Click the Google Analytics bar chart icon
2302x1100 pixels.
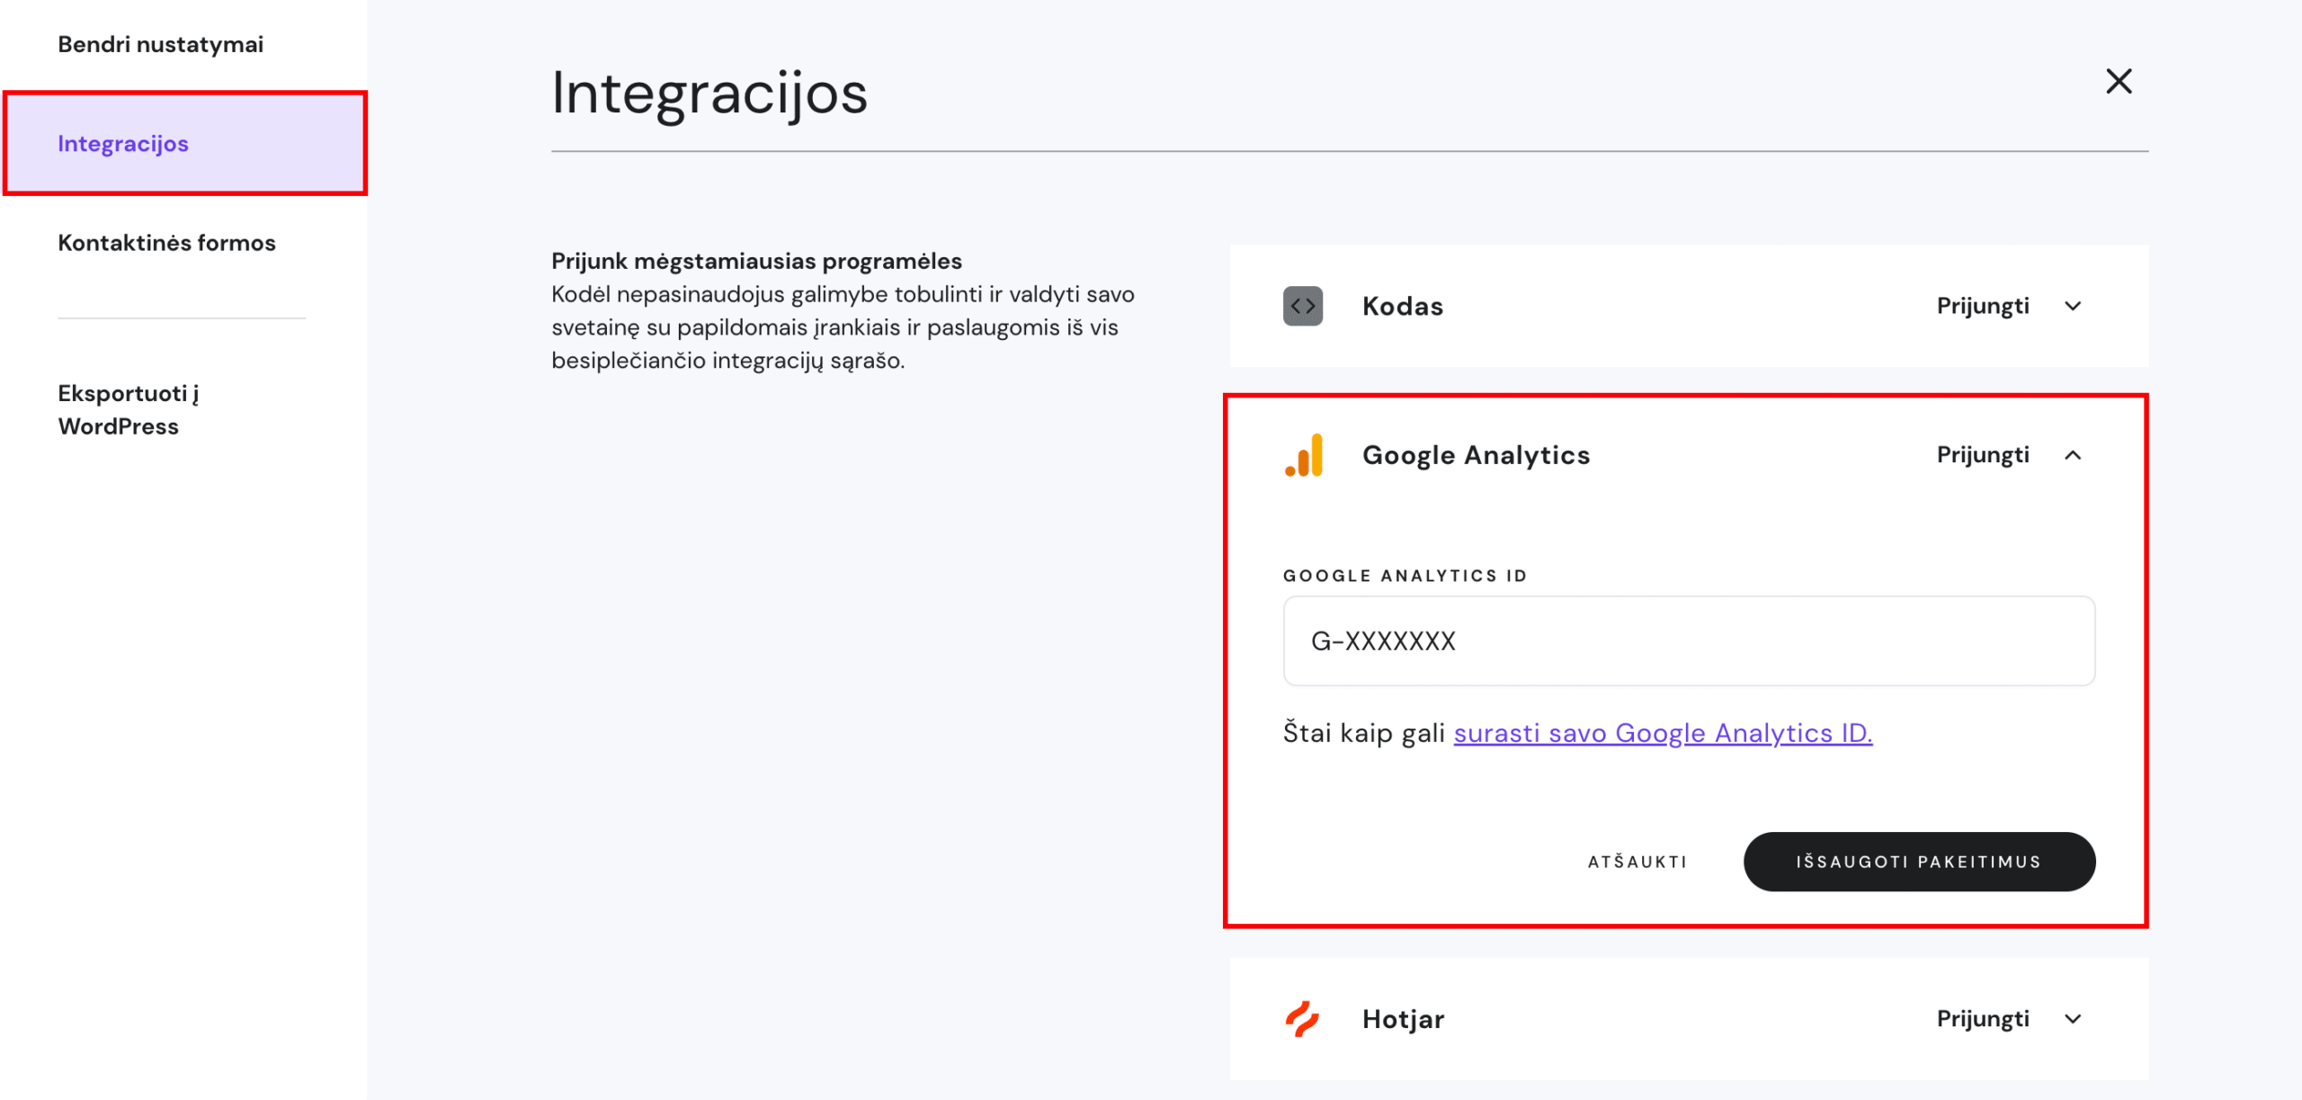1304,455
